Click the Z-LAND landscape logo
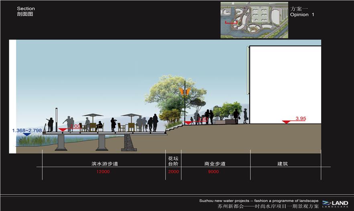Image resolution: width=354 pixels, height=211 pixels. (x=335, y=204)
